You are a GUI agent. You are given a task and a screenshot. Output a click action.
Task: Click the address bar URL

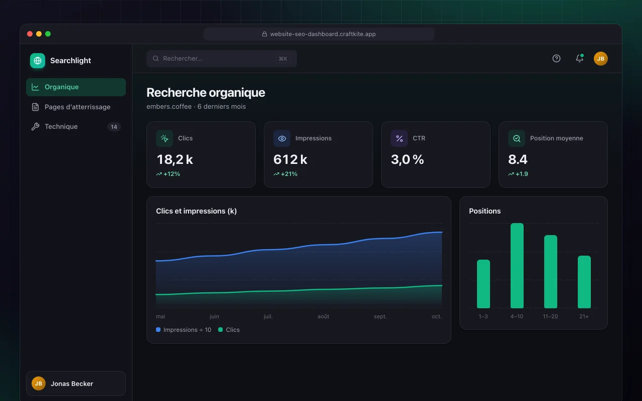pos(323,34)
